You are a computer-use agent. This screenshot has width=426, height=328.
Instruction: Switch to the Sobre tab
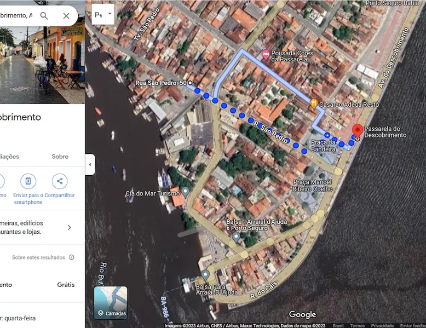tap(60, 157)
